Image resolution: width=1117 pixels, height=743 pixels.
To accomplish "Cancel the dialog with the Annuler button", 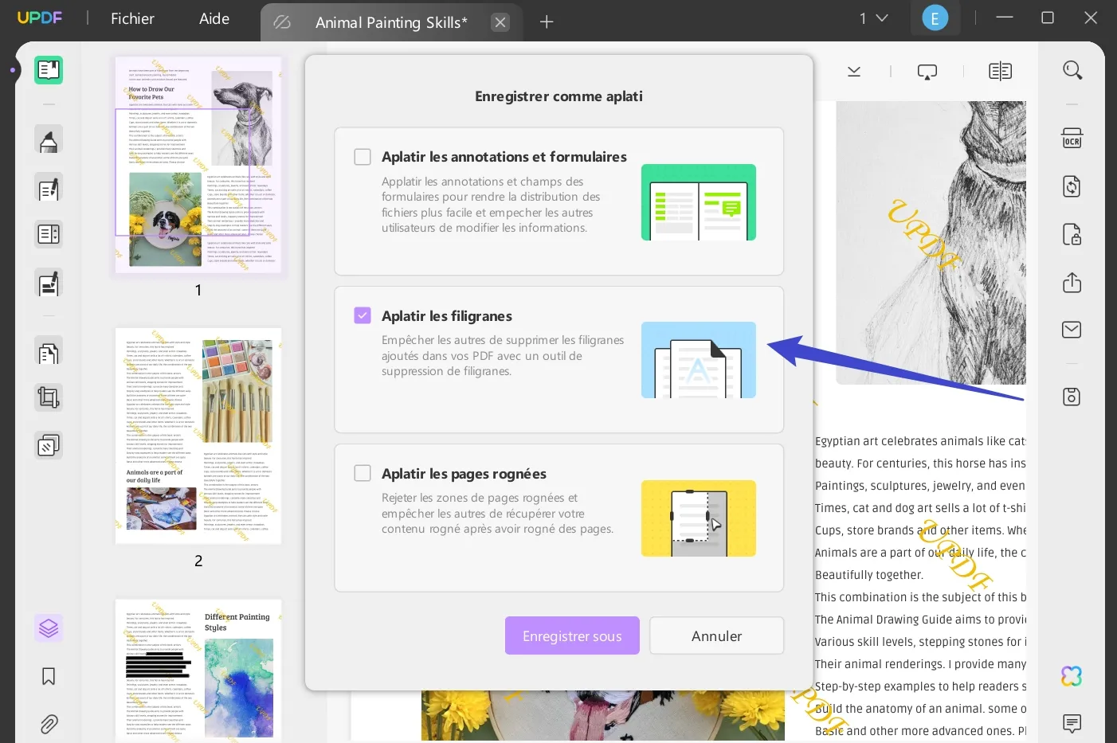I will 715,635.
